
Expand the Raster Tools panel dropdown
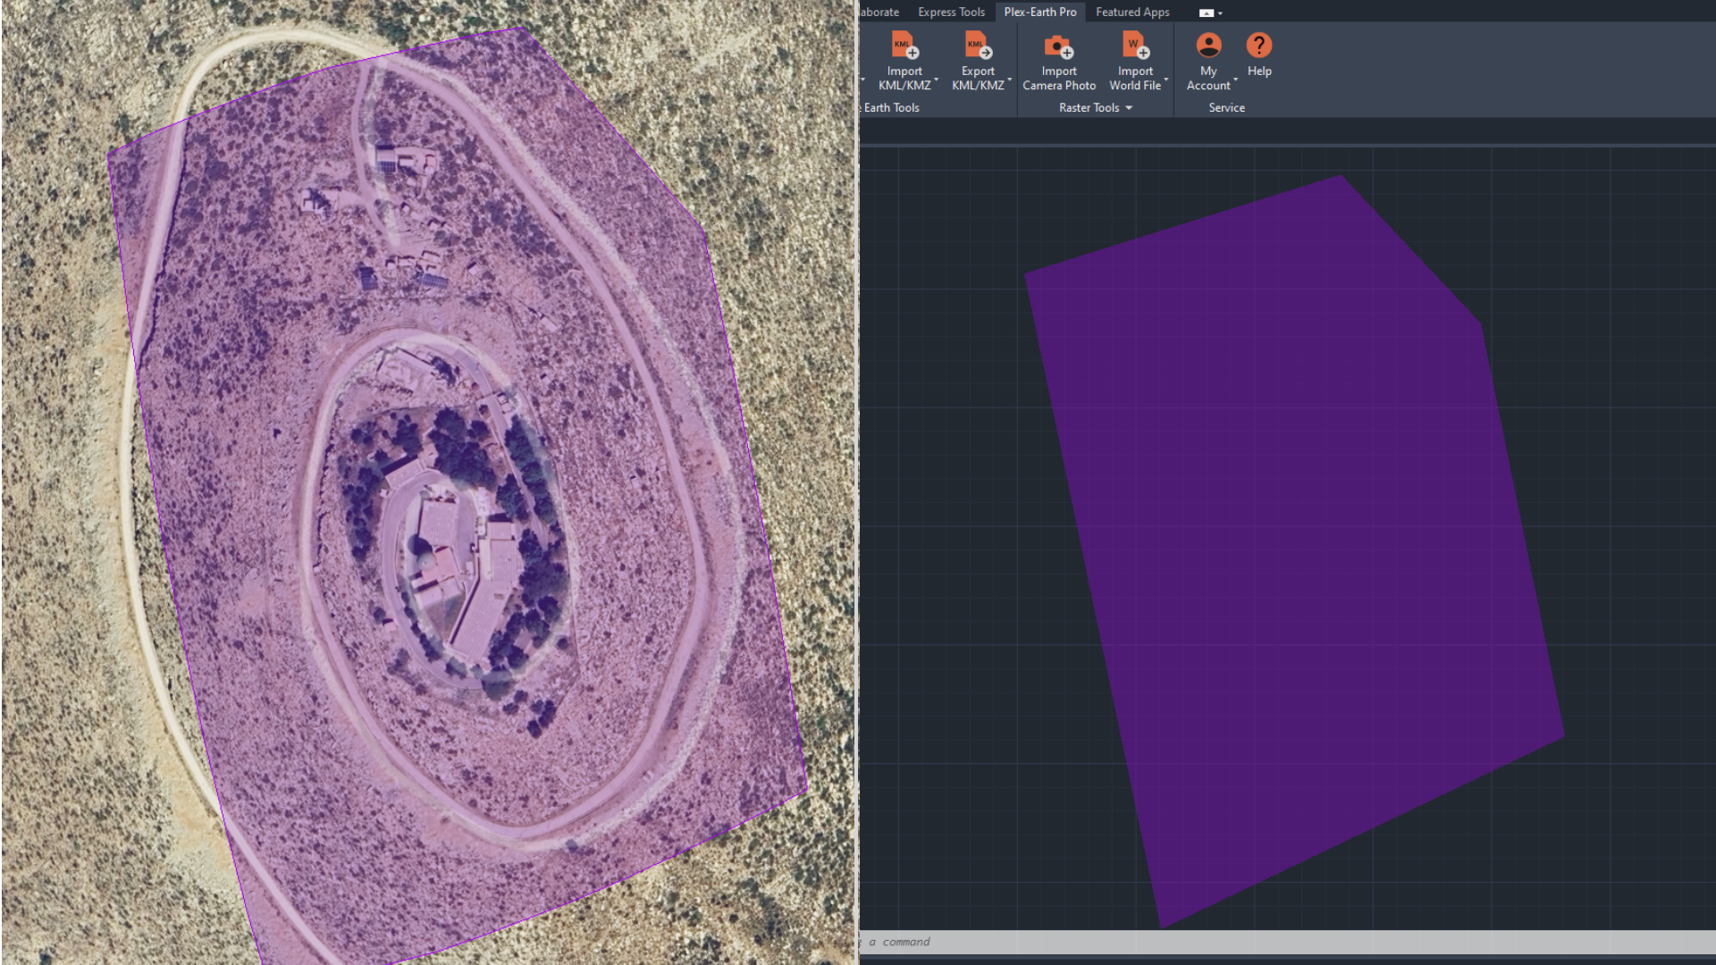click(1129, 107)
